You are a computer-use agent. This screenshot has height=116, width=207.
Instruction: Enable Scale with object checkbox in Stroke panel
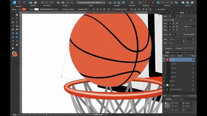(182, 34)
